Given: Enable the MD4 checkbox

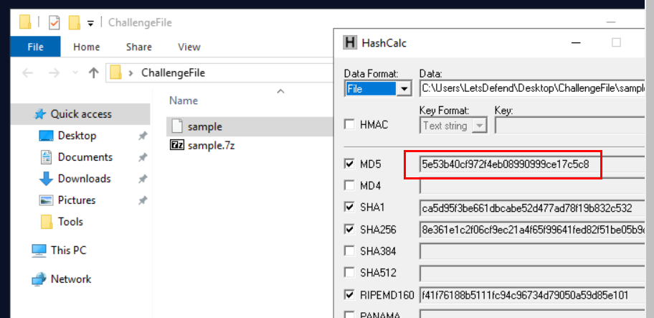Looking at the screenshot, I should pyautogui.click(x=349, y=185).
